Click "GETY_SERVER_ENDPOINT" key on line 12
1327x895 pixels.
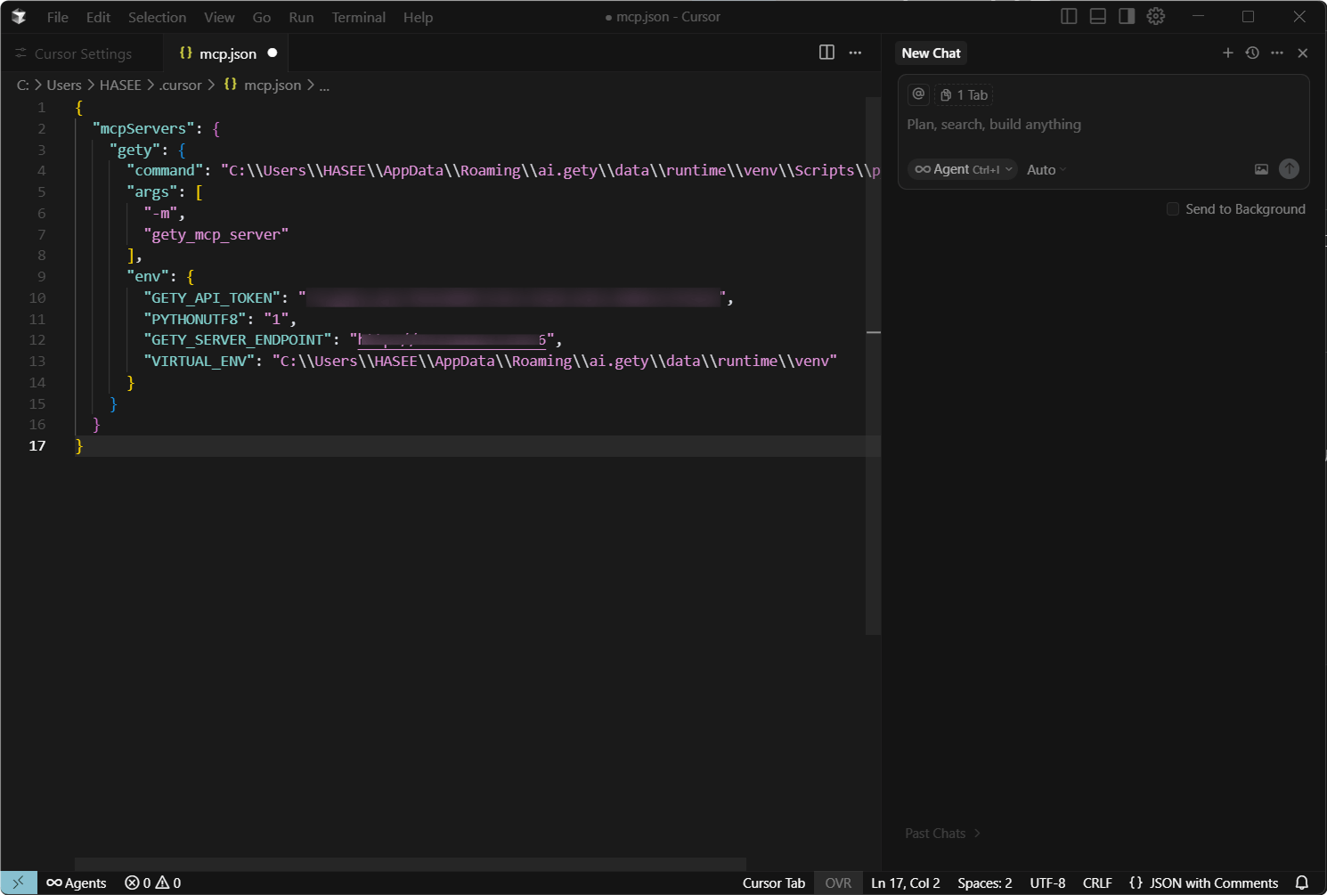[x=238, y=339]
